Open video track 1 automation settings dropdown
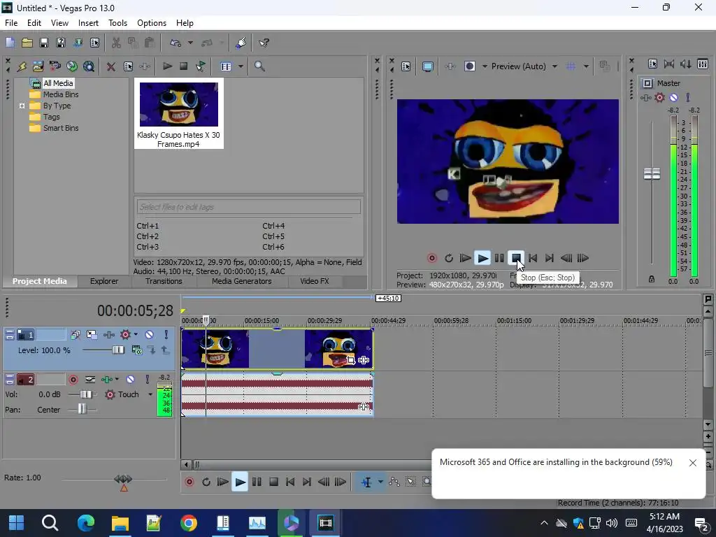This screenshot has height=537, width=716. pyautogui.click(x=136, y=335)
